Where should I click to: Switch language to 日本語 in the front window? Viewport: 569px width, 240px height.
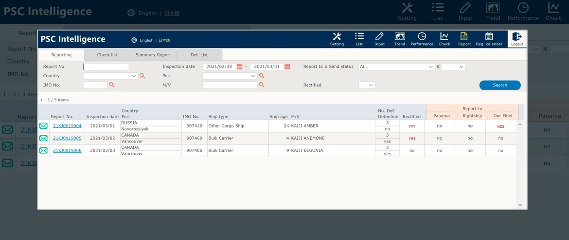tap(164, 40)
